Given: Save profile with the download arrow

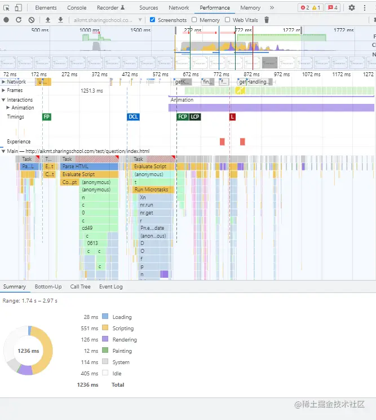Looking at the screenshot, I should pyautogui.click(x=61, y=20).
